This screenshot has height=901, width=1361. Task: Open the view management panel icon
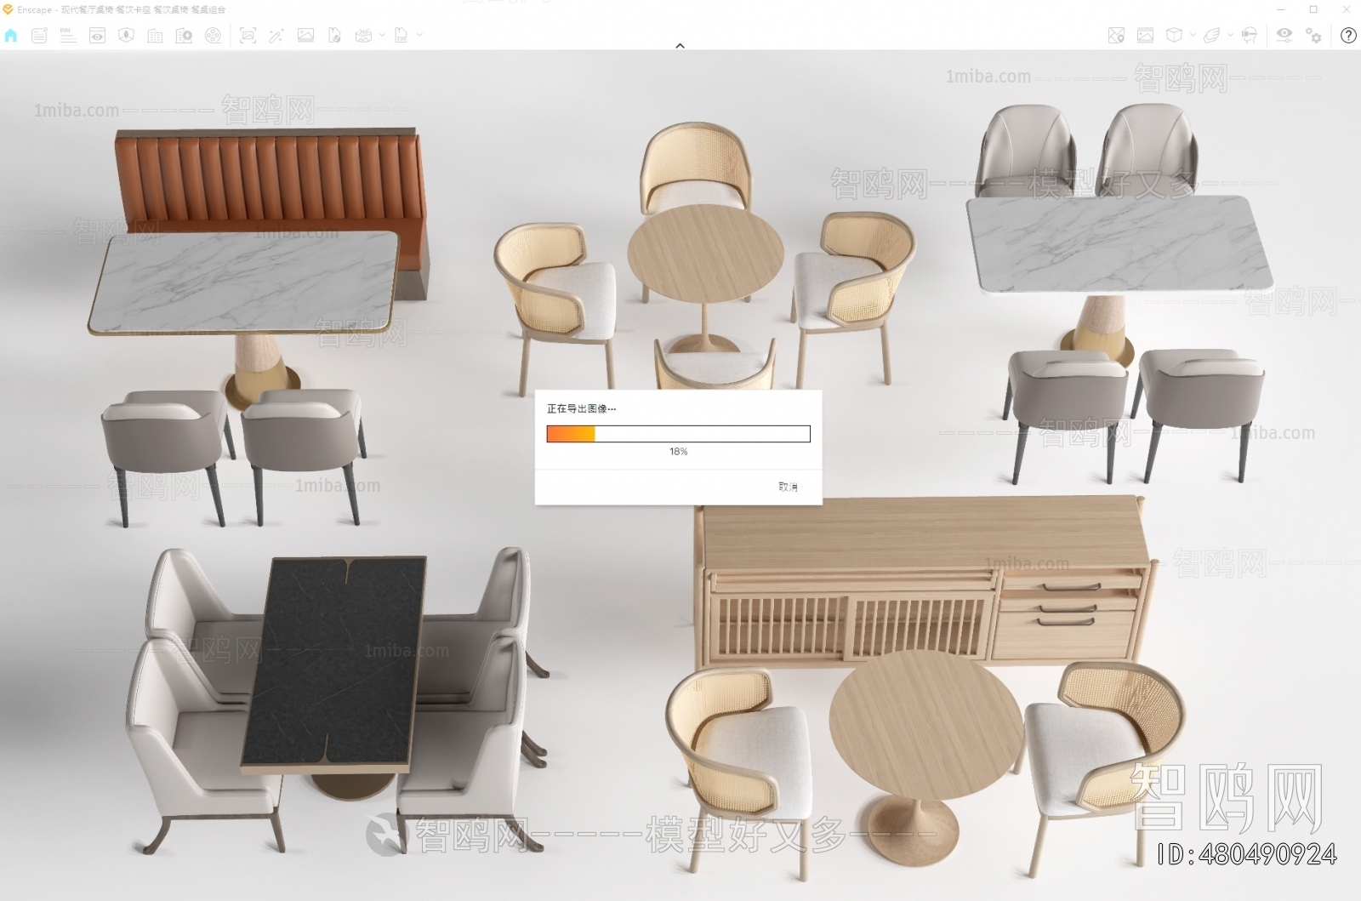98,36
